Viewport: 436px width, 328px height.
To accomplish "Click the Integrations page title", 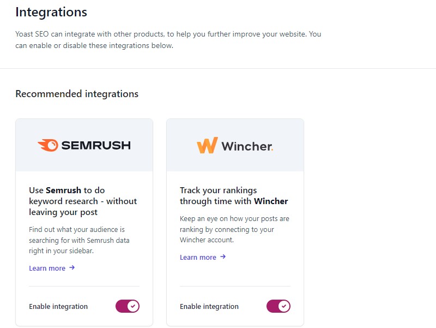I will coord(51,12).
